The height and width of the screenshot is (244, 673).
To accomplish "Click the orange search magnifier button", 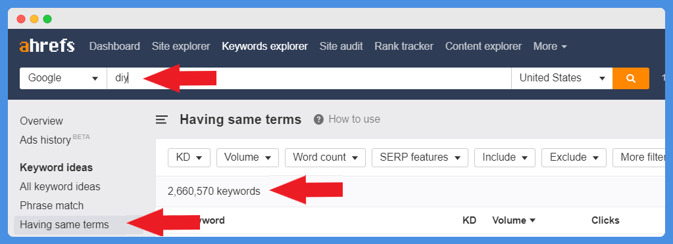I will pyautogui.click(x=630, y=78).
